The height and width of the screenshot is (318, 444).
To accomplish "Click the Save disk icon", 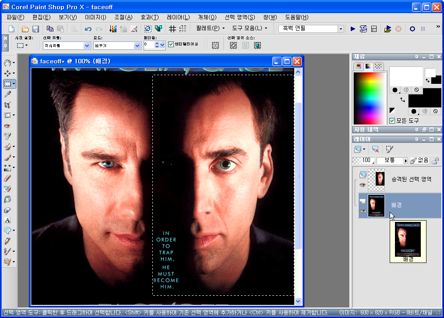I will pos(35,28).
